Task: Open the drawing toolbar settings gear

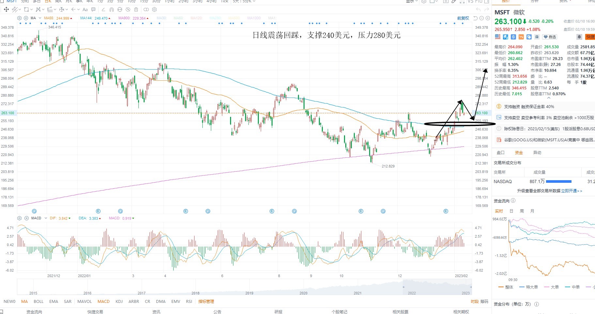Action: [154, 9]
